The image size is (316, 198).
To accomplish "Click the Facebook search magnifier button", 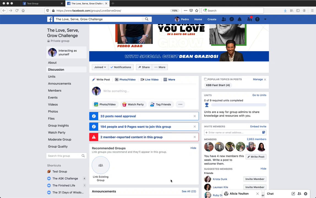I will 147,19.
